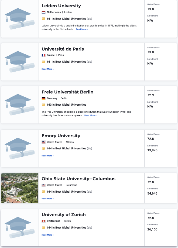Image resolution: width=178 pixels, height=248 pixels.
Task: Click the ranking badge next to #63 Freie Universität
Action: click(43, 105)
